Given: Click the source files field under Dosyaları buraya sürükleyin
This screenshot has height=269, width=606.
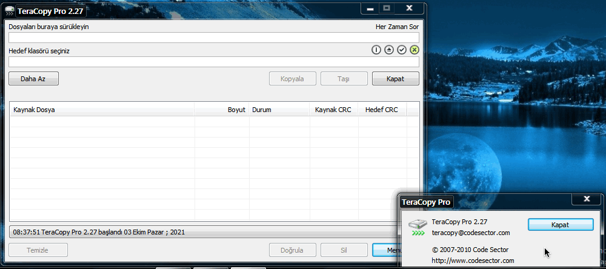Looking at the screenshot, I should (x=214, y=38).
